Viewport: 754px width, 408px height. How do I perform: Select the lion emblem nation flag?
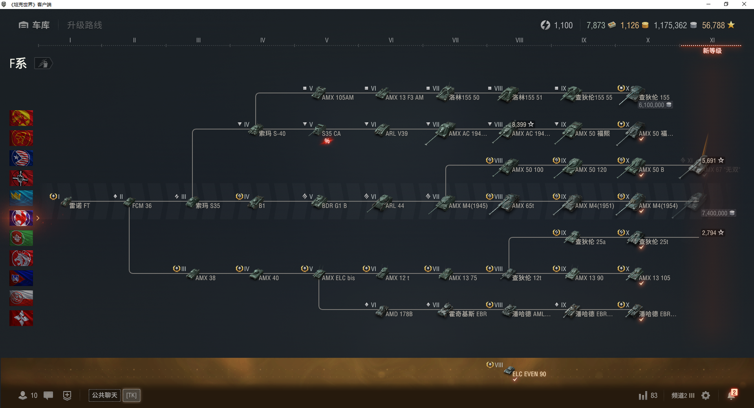[21, 258]
